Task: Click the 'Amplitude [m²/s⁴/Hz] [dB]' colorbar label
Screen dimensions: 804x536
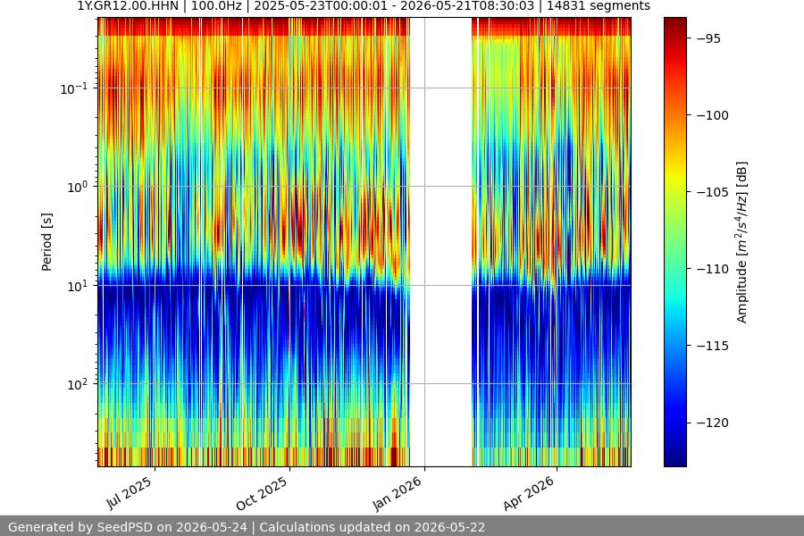Action: point(741,242)
